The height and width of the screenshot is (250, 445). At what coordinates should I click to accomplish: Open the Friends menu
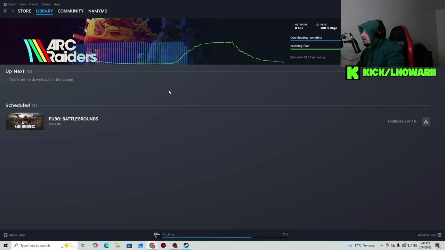[x=34, y=4]
